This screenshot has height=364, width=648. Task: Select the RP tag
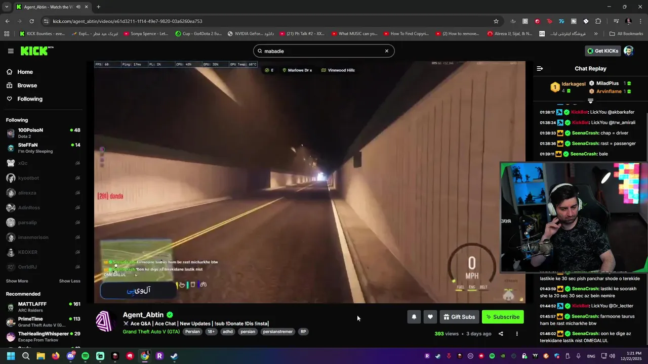pyautogui.click(x=303, y=332)
